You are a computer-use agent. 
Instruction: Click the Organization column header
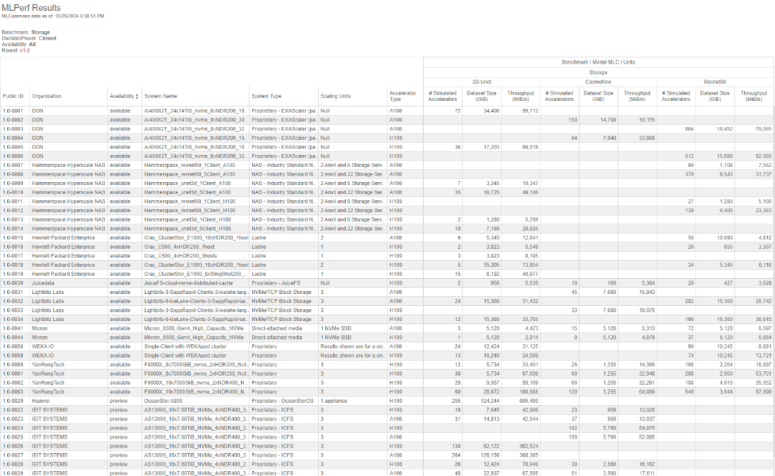(x=47, y=96)
